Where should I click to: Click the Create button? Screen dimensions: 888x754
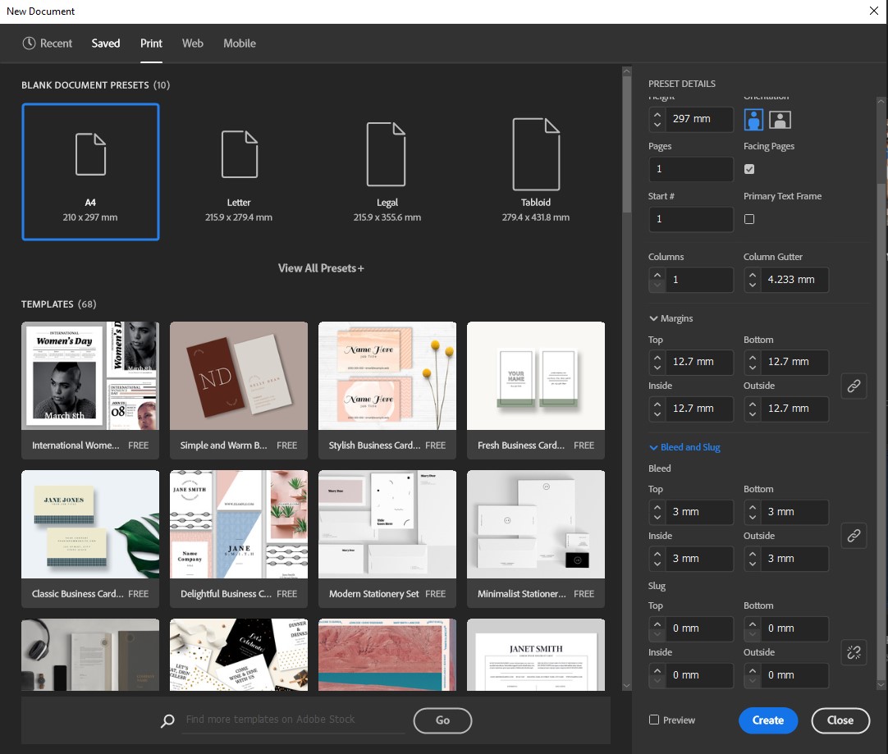click(x=767, y=720)
